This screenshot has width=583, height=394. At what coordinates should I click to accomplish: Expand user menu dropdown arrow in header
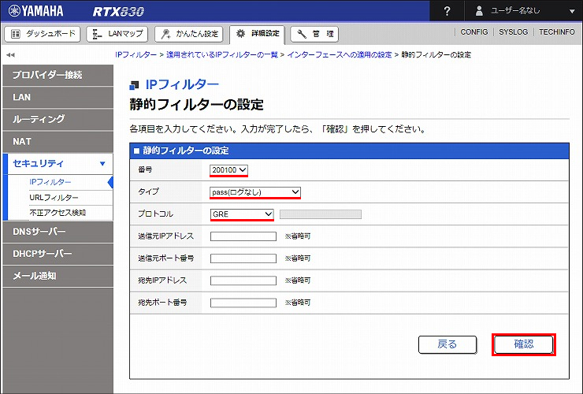[x=572, y=12]
